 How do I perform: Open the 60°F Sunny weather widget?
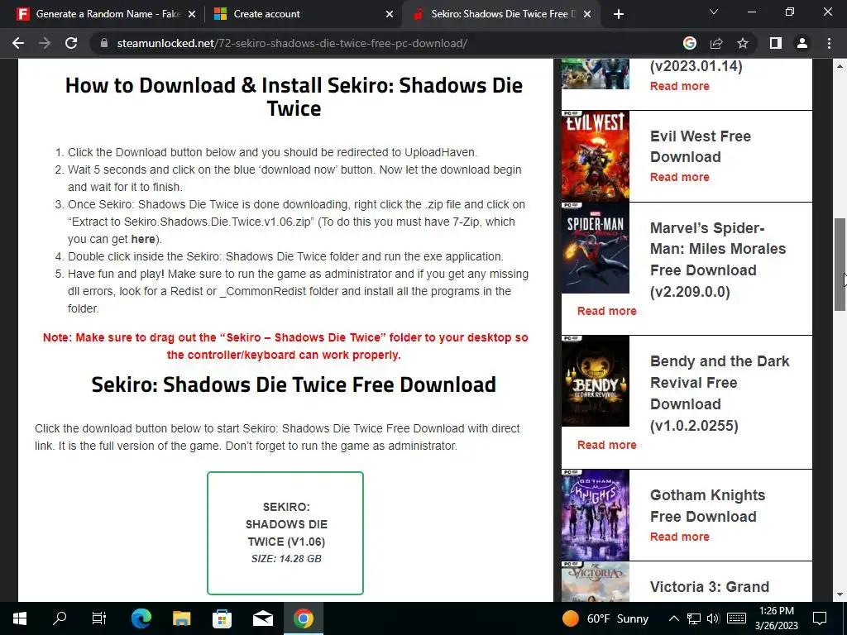pos(605,618)
